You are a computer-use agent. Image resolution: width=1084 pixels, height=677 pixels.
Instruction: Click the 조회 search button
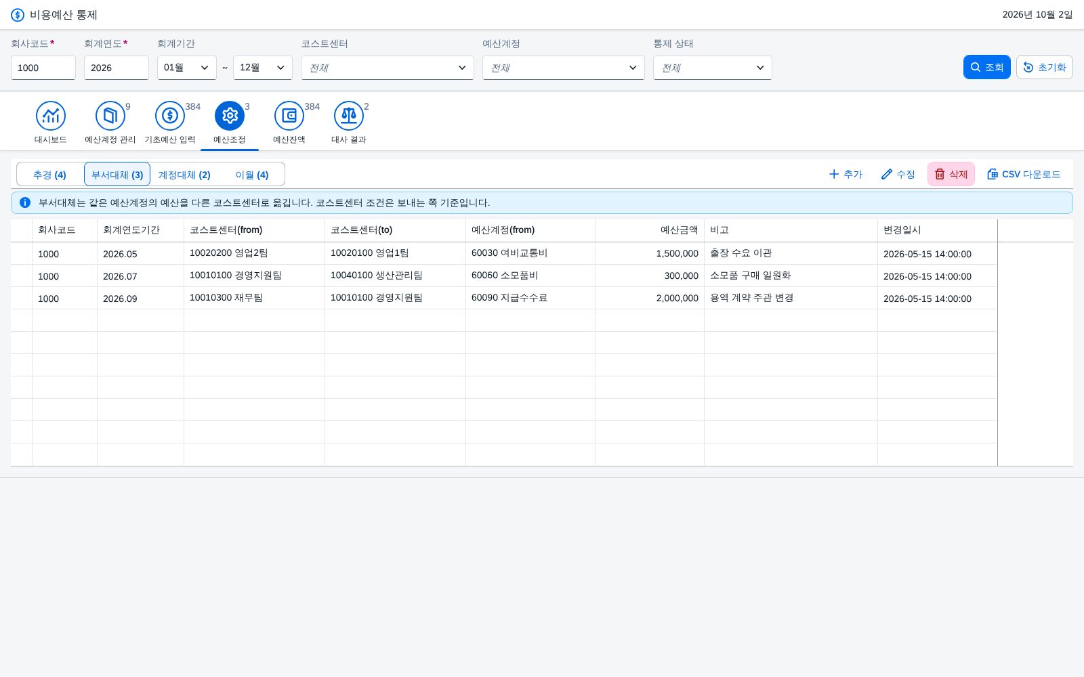987,67
